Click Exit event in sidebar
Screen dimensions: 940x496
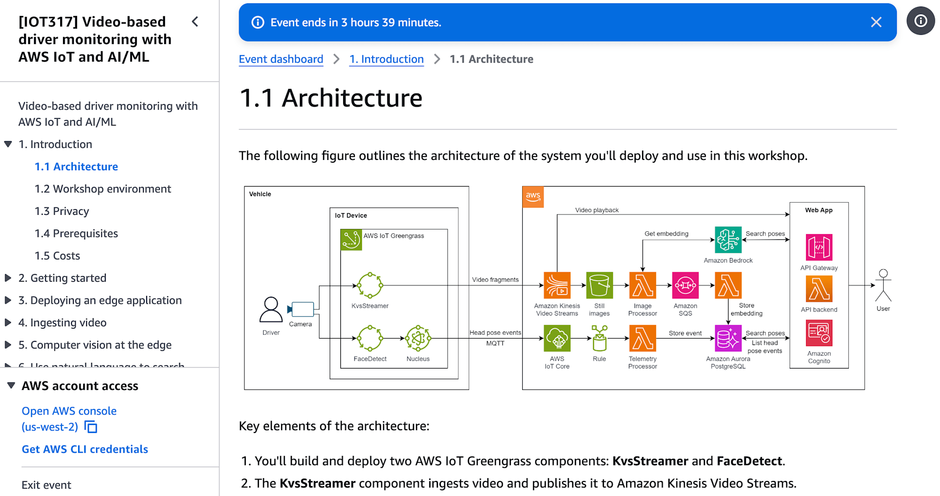47,485
